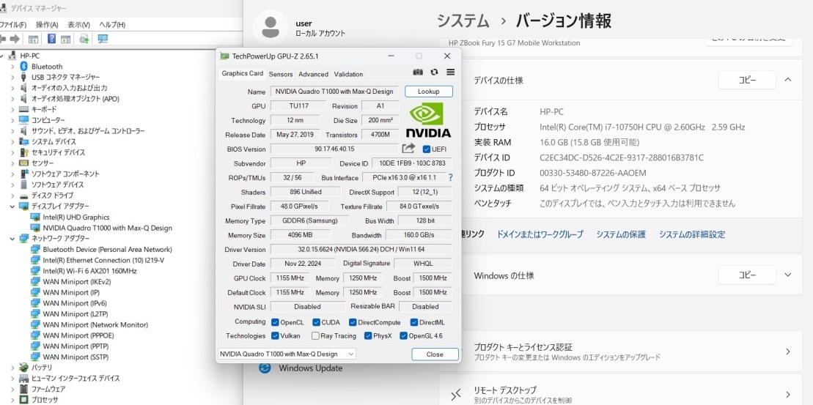The width and height of the screenshot is (813, 405).
Task: Click the scan for hardware changes icon
Action: [x=84, y=39]
